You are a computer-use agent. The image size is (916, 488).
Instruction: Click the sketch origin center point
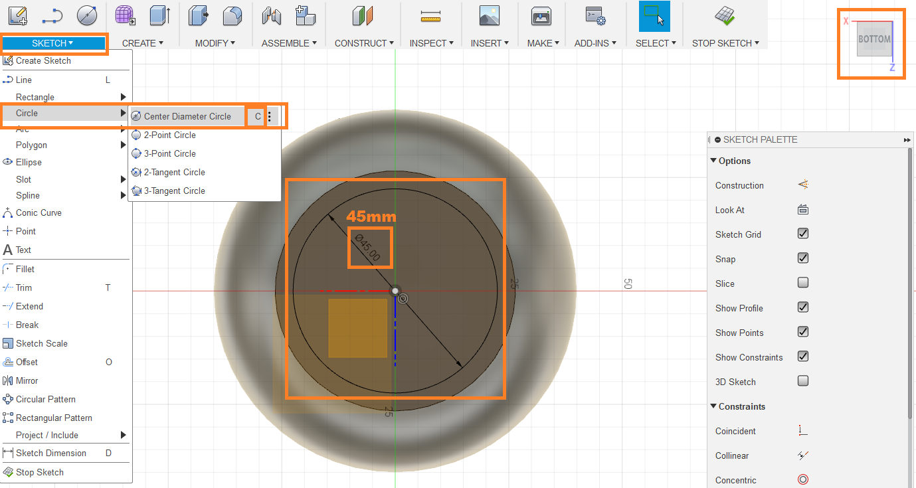click(395, 291)
